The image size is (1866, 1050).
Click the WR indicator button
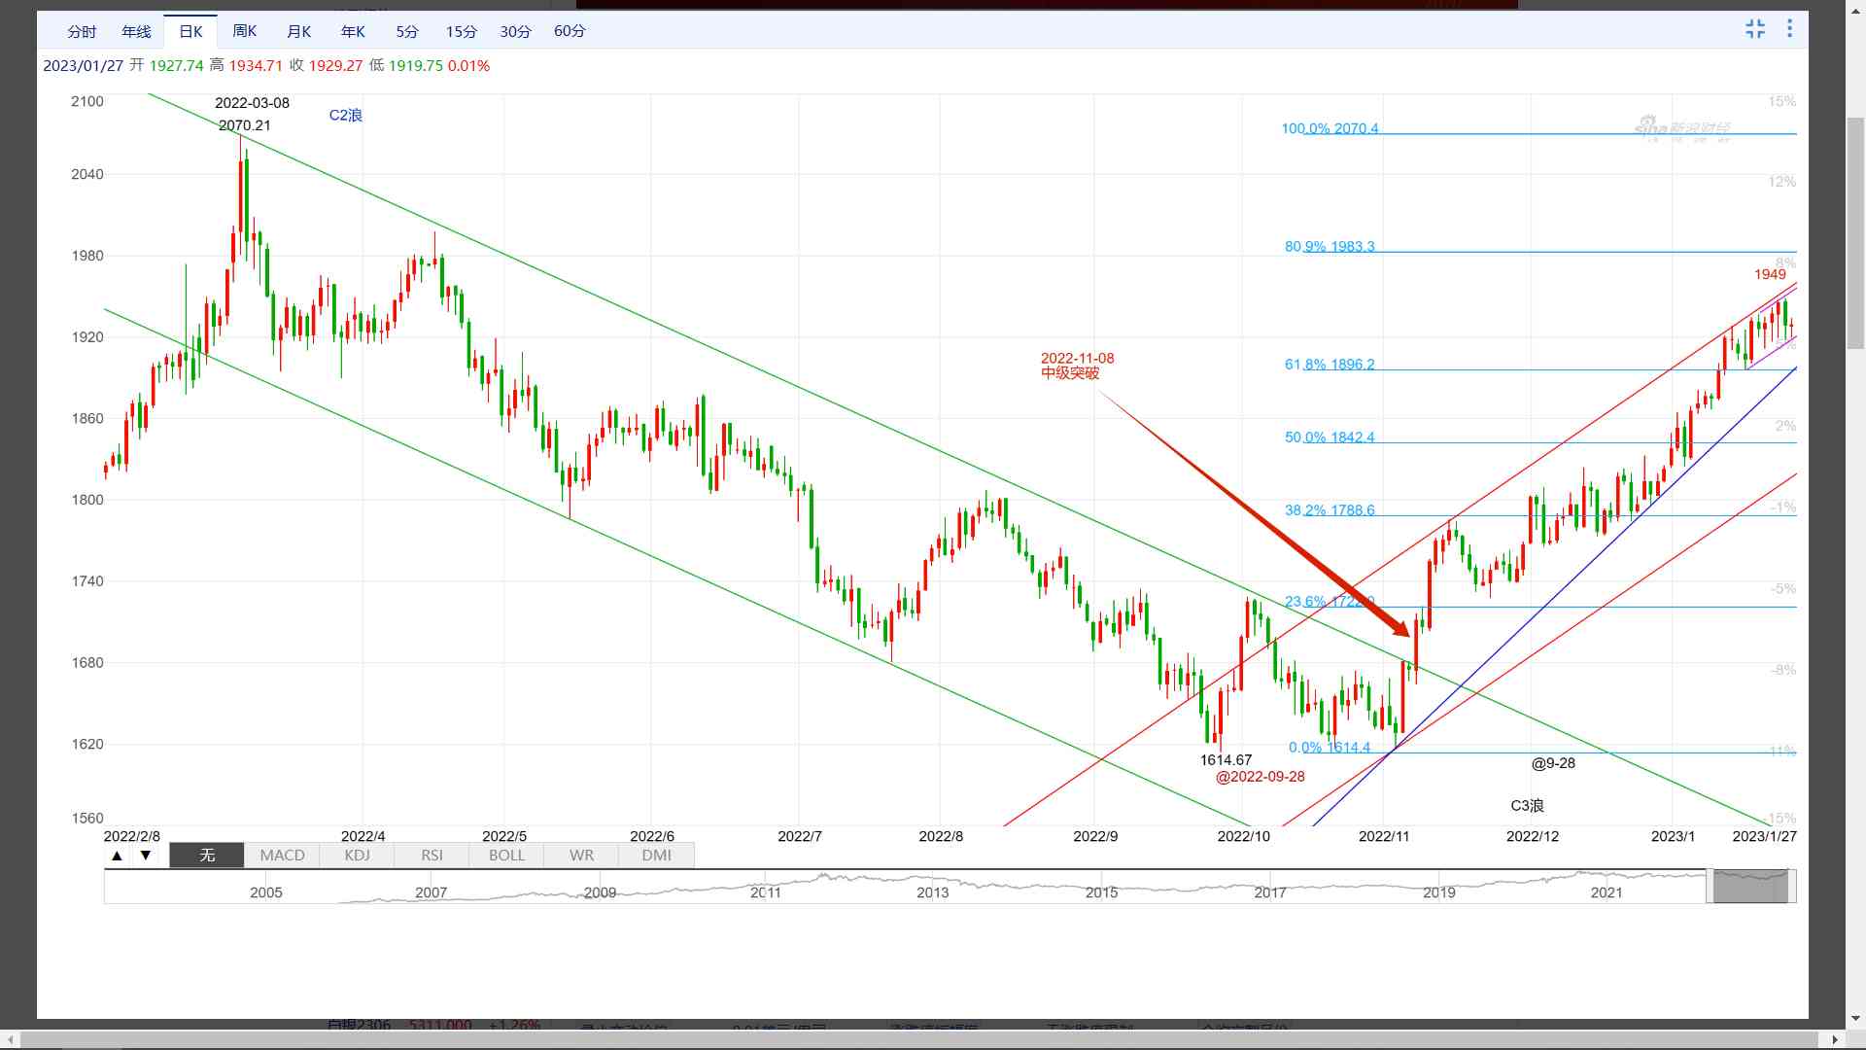coord(581,856)
